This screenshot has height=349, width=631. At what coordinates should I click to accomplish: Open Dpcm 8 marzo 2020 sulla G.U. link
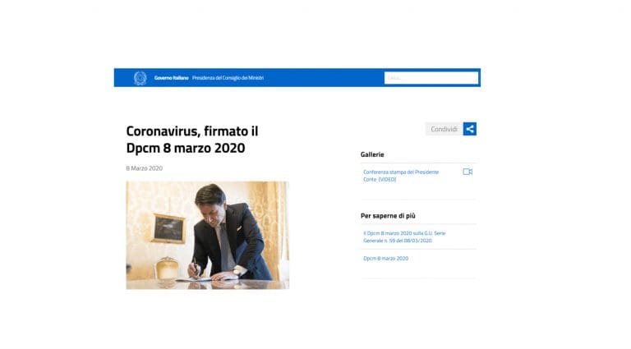point(404,236)
